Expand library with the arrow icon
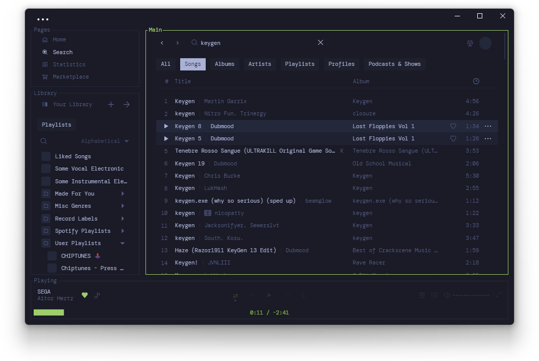This screenshot has width=539, height=361. [x=127, y=104]
